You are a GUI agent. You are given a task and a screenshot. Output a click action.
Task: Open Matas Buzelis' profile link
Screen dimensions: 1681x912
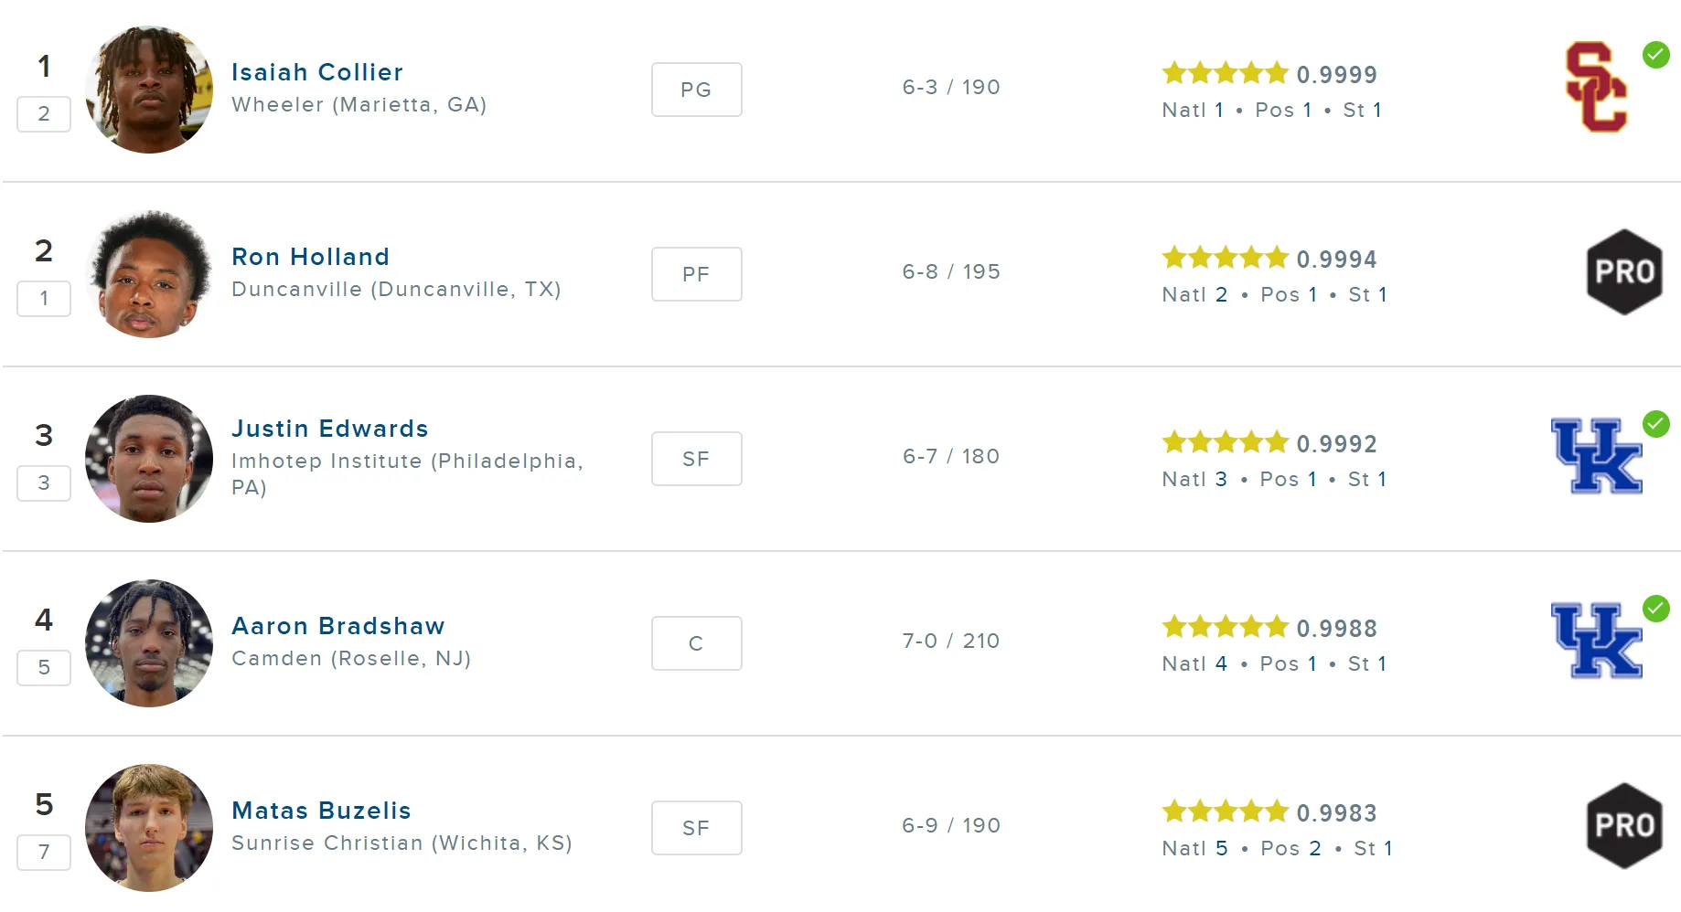click(322, 811)
